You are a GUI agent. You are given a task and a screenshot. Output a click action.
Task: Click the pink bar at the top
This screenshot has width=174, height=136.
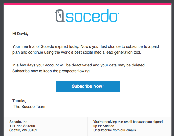87,4
